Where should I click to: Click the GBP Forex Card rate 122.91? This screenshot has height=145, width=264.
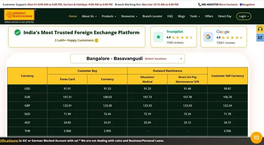67,105
